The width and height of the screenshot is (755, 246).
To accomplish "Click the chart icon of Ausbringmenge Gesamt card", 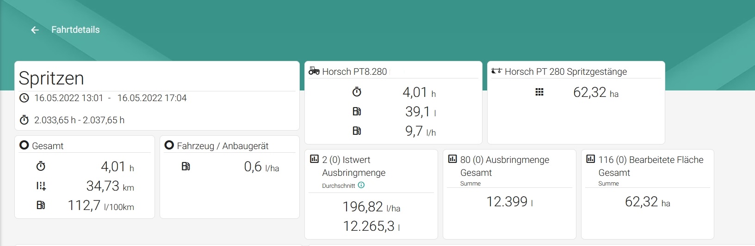I will 452,159.
